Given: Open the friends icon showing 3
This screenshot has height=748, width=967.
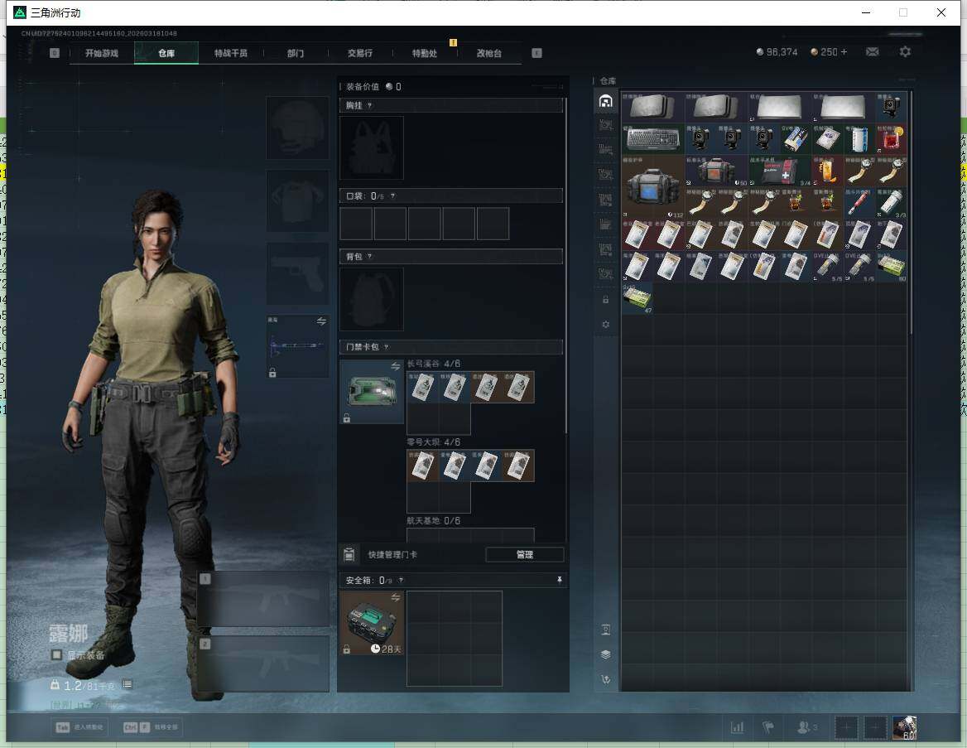Looking at the screenshot, I should coord(806,727).
